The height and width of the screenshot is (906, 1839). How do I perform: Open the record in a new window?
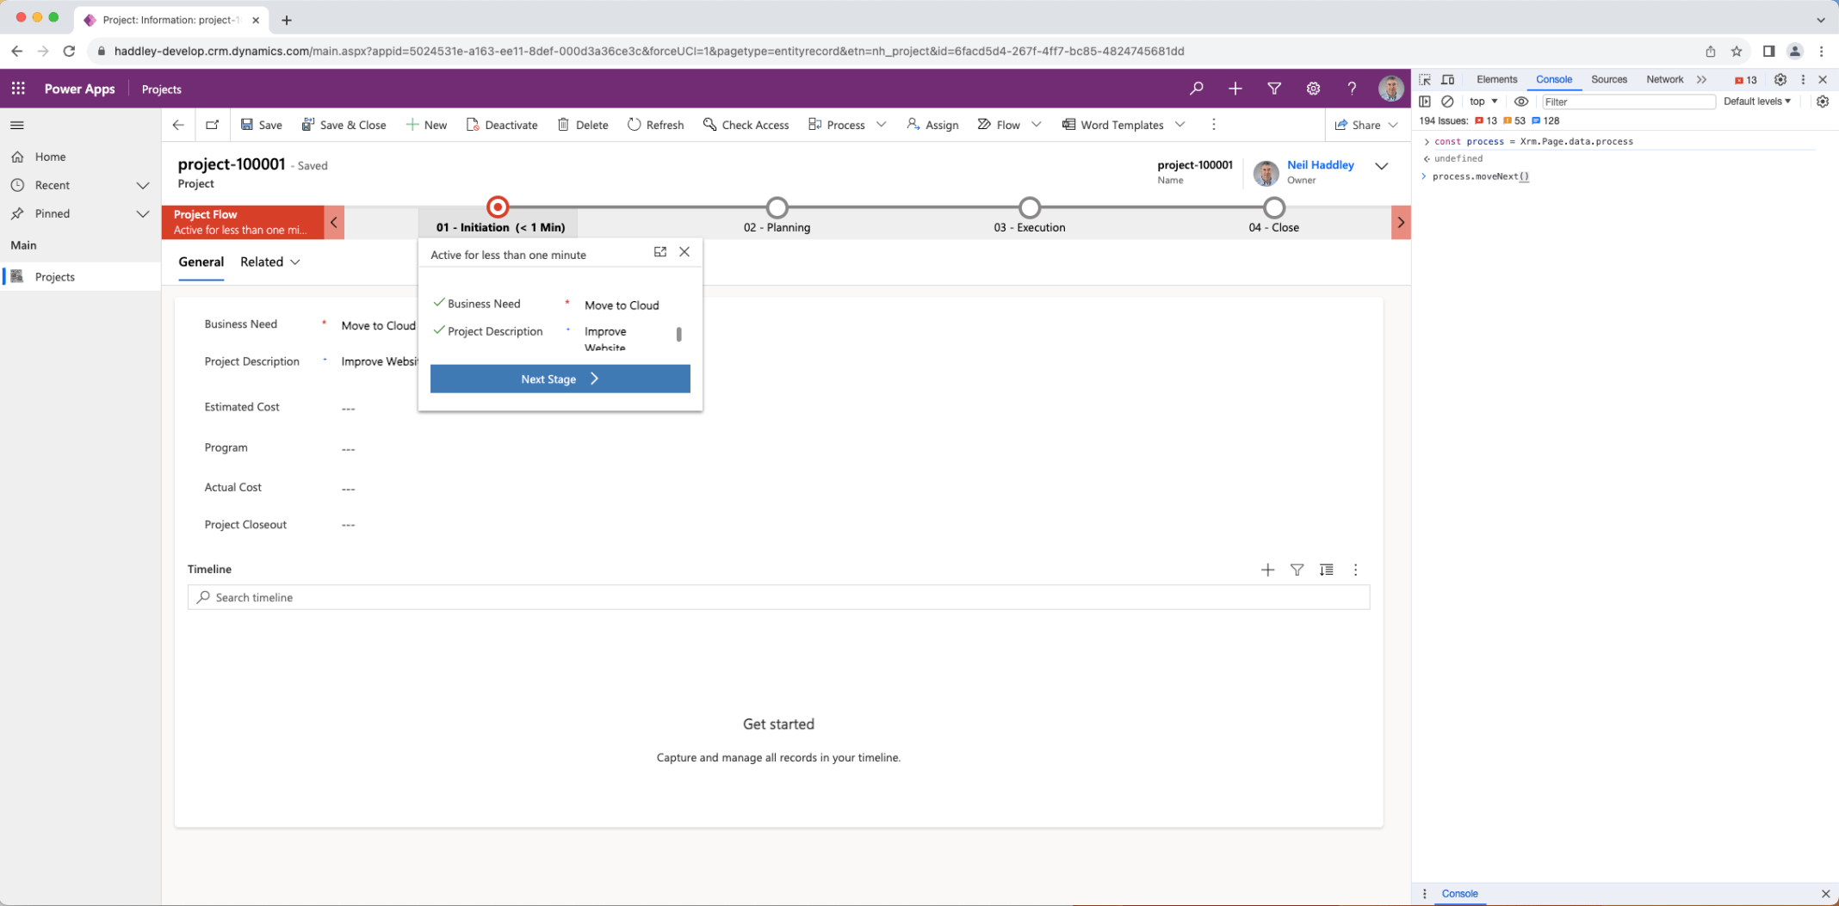[212, 125]
